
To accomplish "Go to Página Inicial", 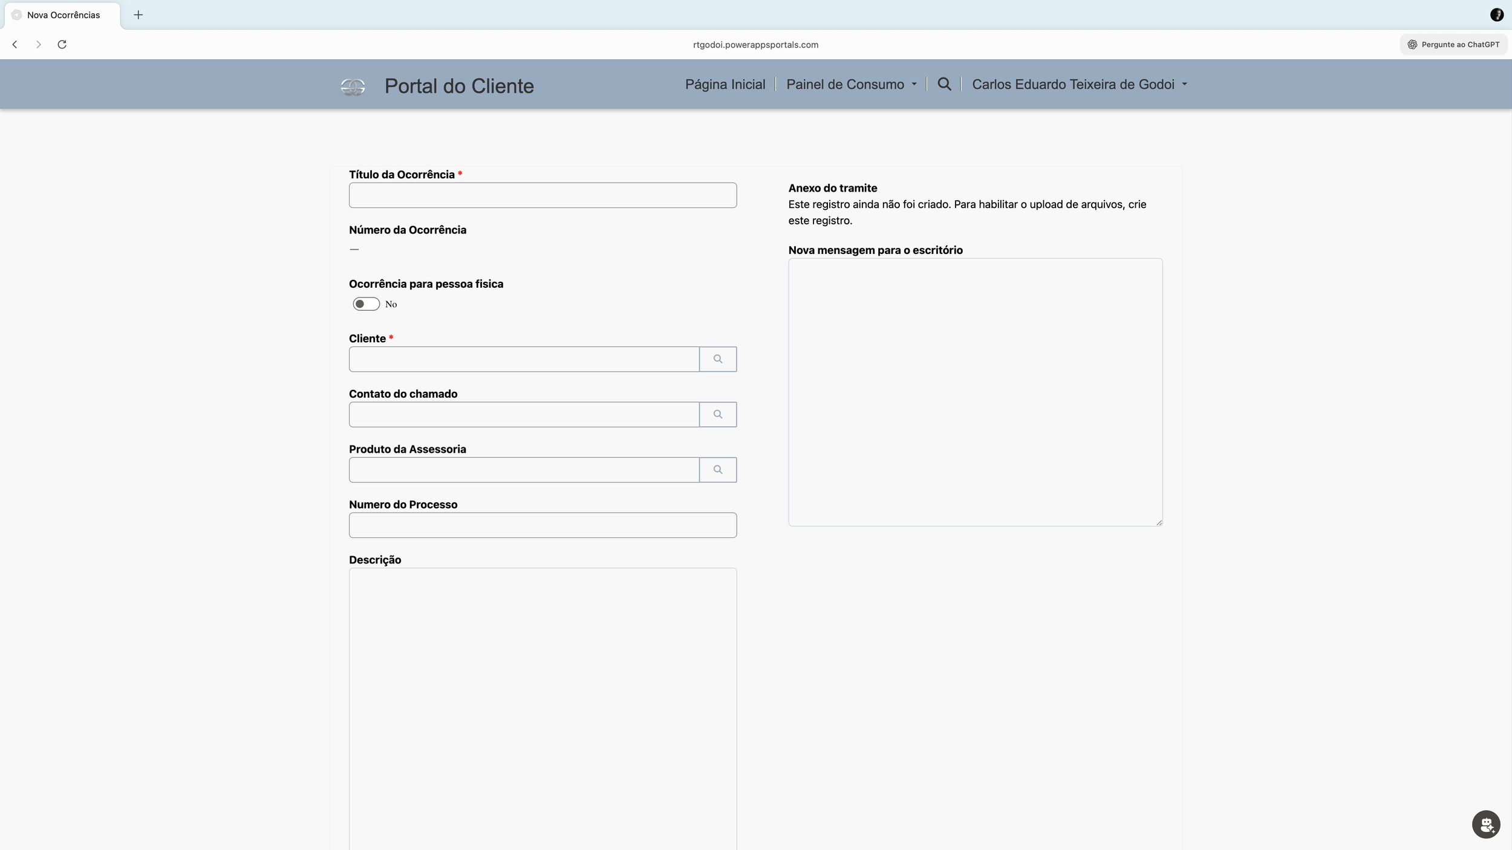I will (x=725, y=85).
